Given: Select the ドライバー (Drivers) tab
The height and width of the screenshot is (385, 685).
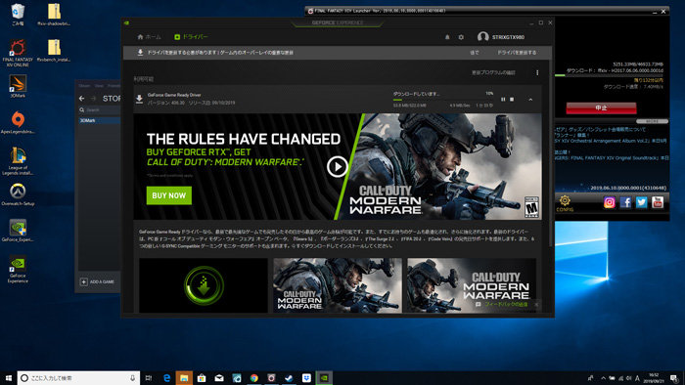Looking at the screenshot, I should 192,37.
